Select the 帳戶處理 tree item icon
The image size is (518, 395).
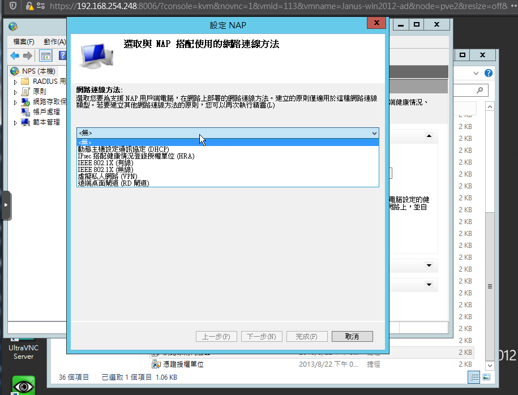point(25,112)
